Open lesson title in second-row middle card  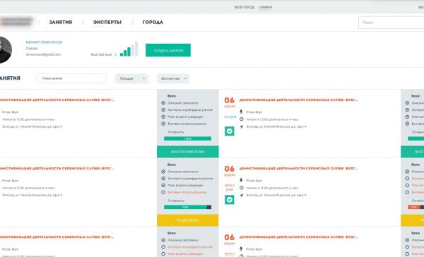298,168
